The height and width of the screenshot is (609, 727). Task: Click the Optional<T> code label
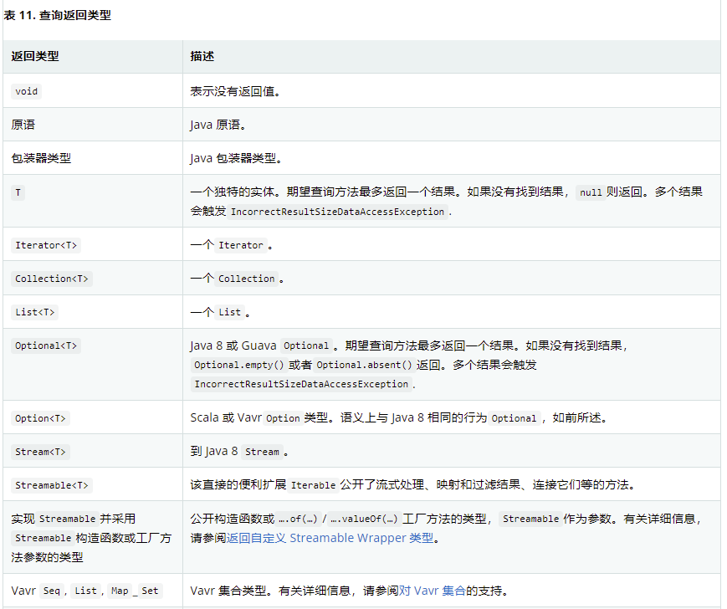pyautogui.click(x=46, y=343)
